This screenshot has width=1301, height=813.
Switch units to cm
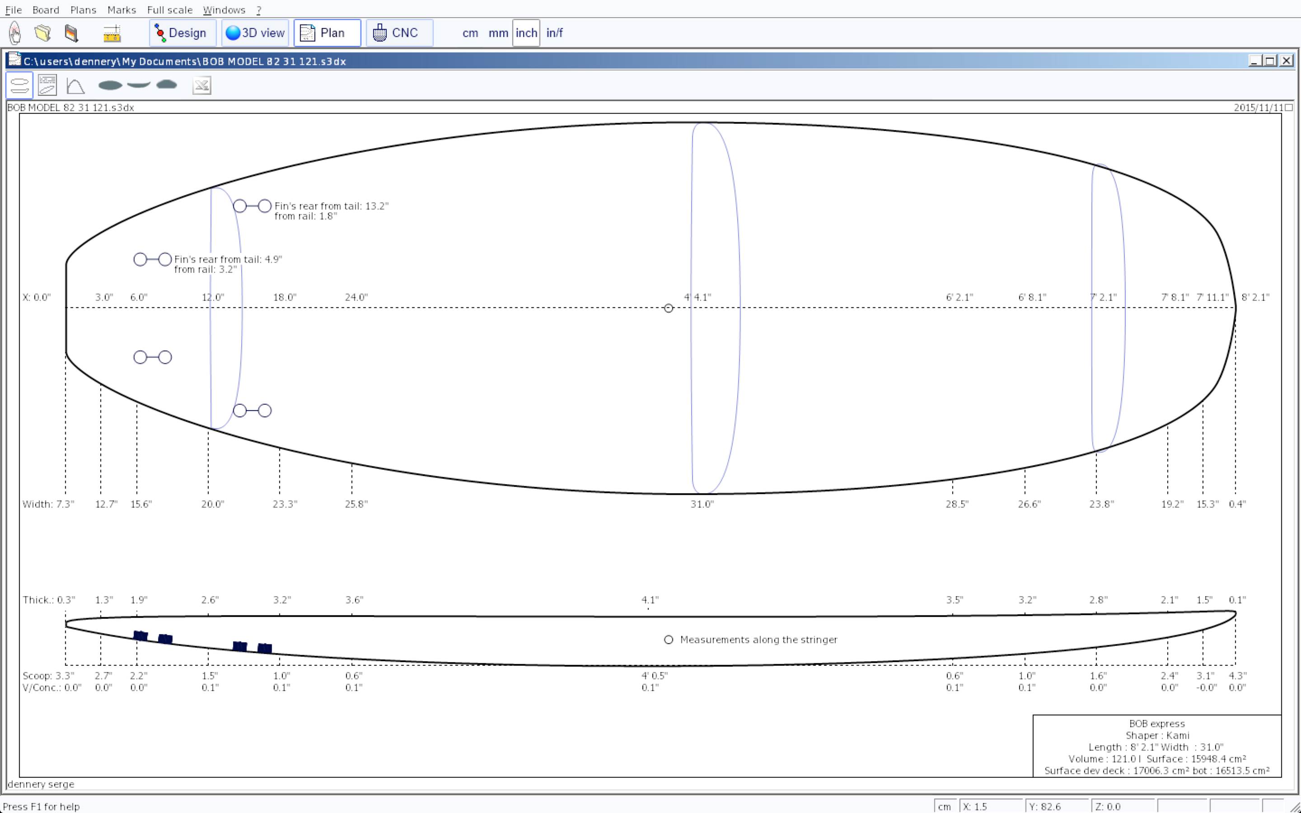pyautogui.click(x=470, y=33)
